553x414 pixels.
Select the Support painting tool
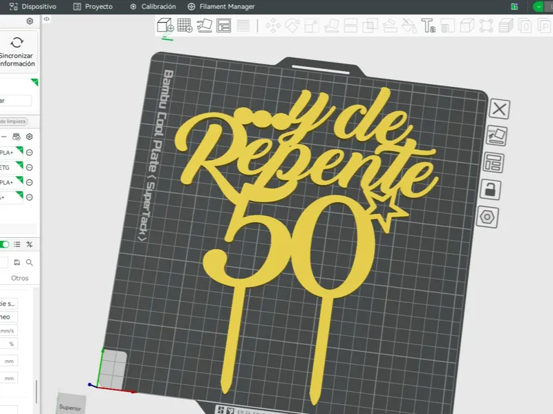tap(390, 26)
